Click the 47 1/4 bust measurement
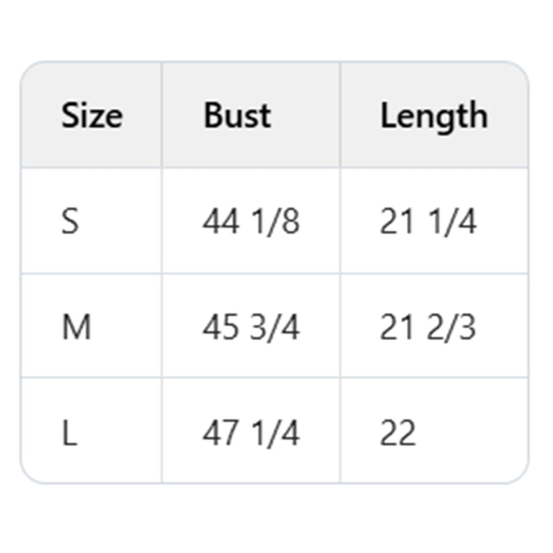553x553 pixels. click(x=251, y=433)
